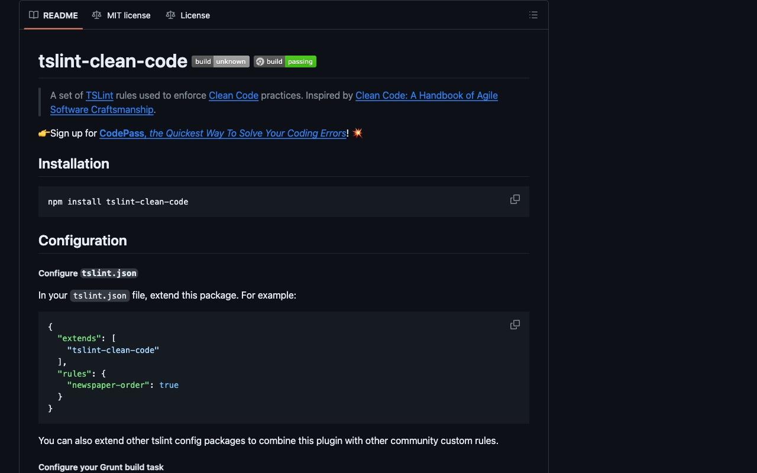Image resolution: width=757 pixels, height=473 pixels.
Task: Click the 'Configure tslint.json' subheading
Action: (x=88, y=273)
